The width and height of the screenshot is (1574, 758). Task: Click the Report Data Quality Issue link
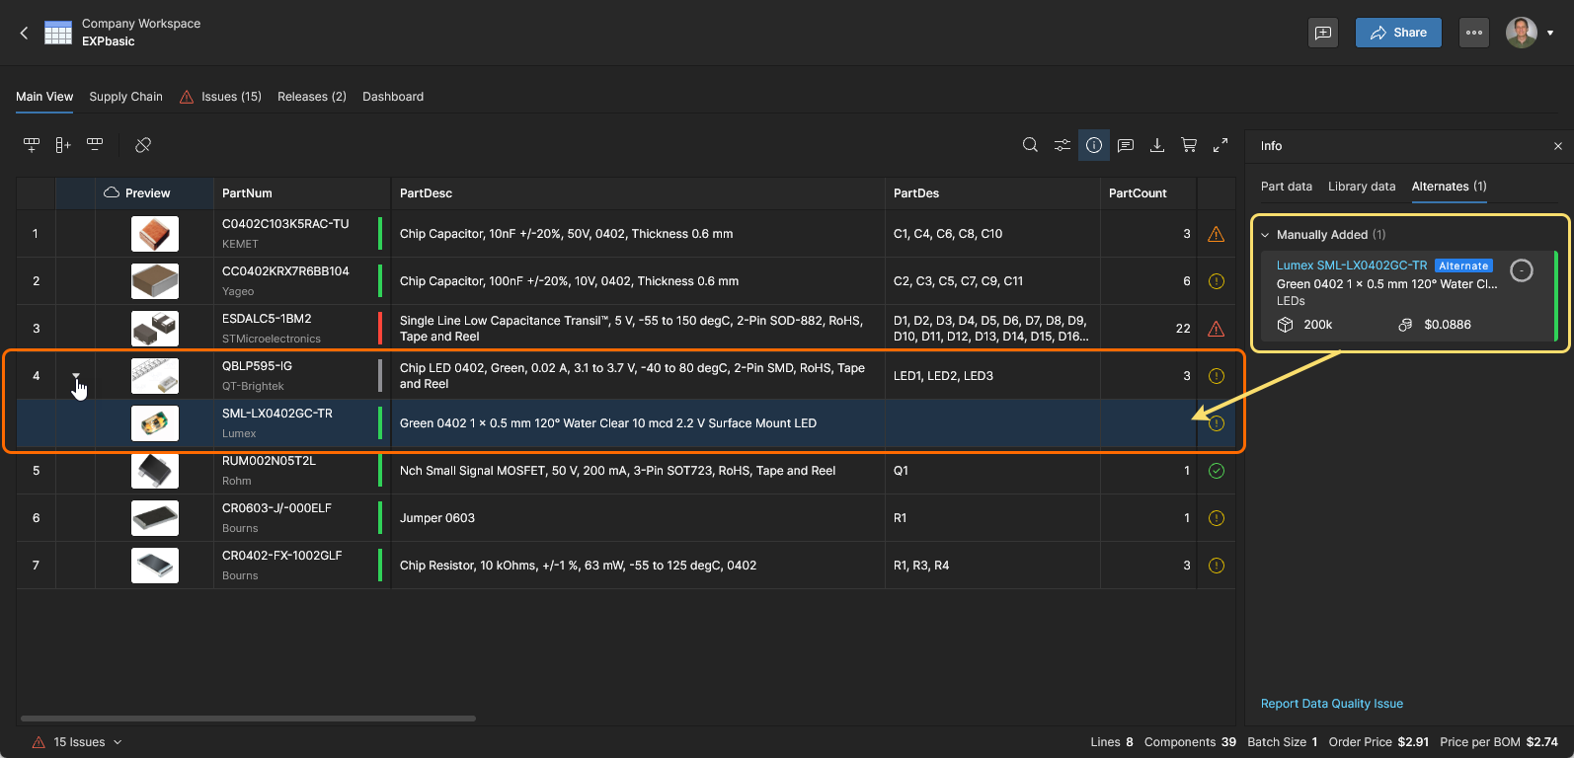coord(1331,704)
